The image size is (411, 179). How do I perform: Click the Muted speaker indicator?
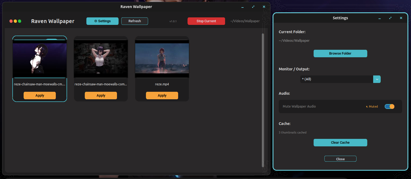(x=372, y=106)
